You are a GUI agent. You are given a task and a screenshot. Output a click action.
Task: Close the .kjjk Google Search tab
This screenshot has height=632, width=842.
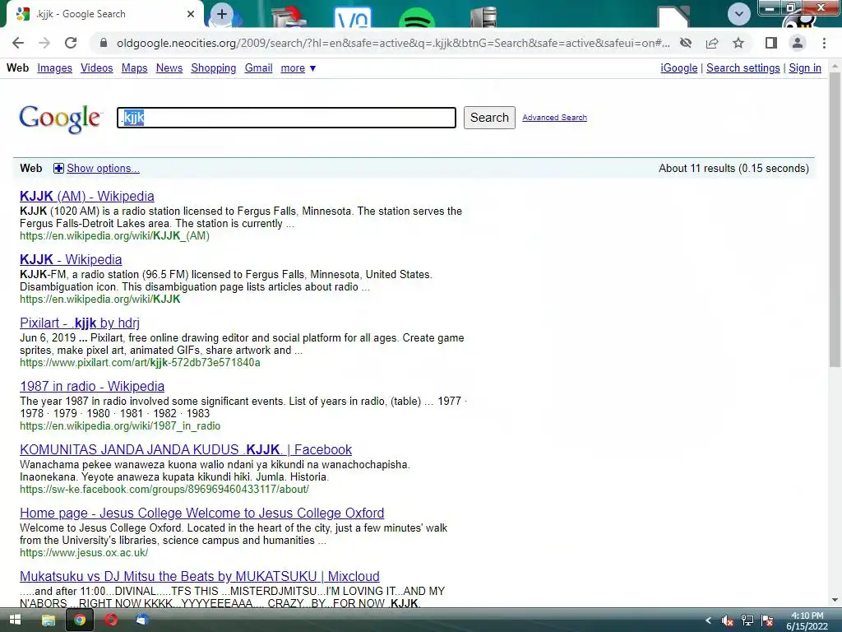[x=191, y=14]
